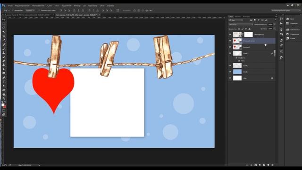Open the Стили panel button

coord(291,39)
